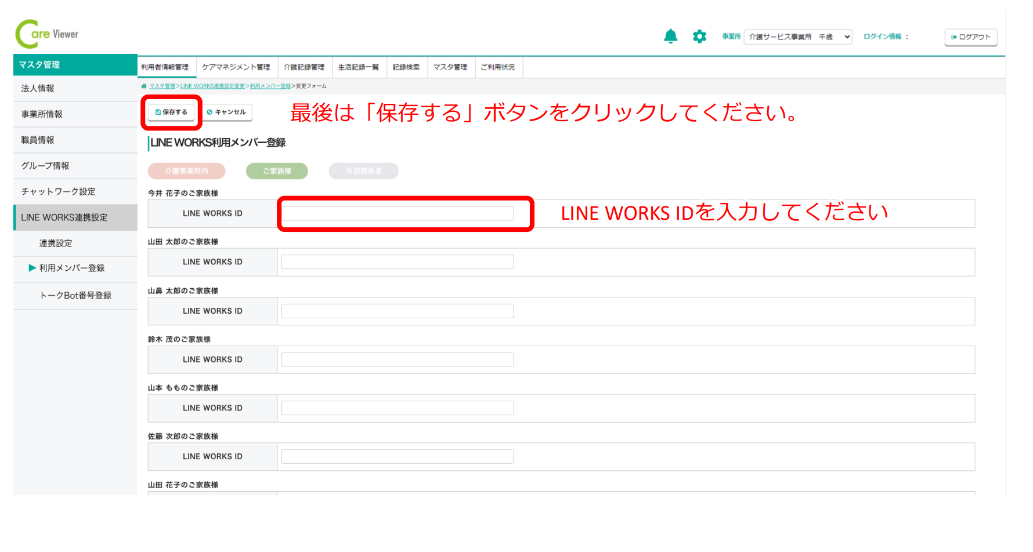Select トークBot番号登録 in the sidebar
This screenshot has width=1033, height=552.
(75, 296)
